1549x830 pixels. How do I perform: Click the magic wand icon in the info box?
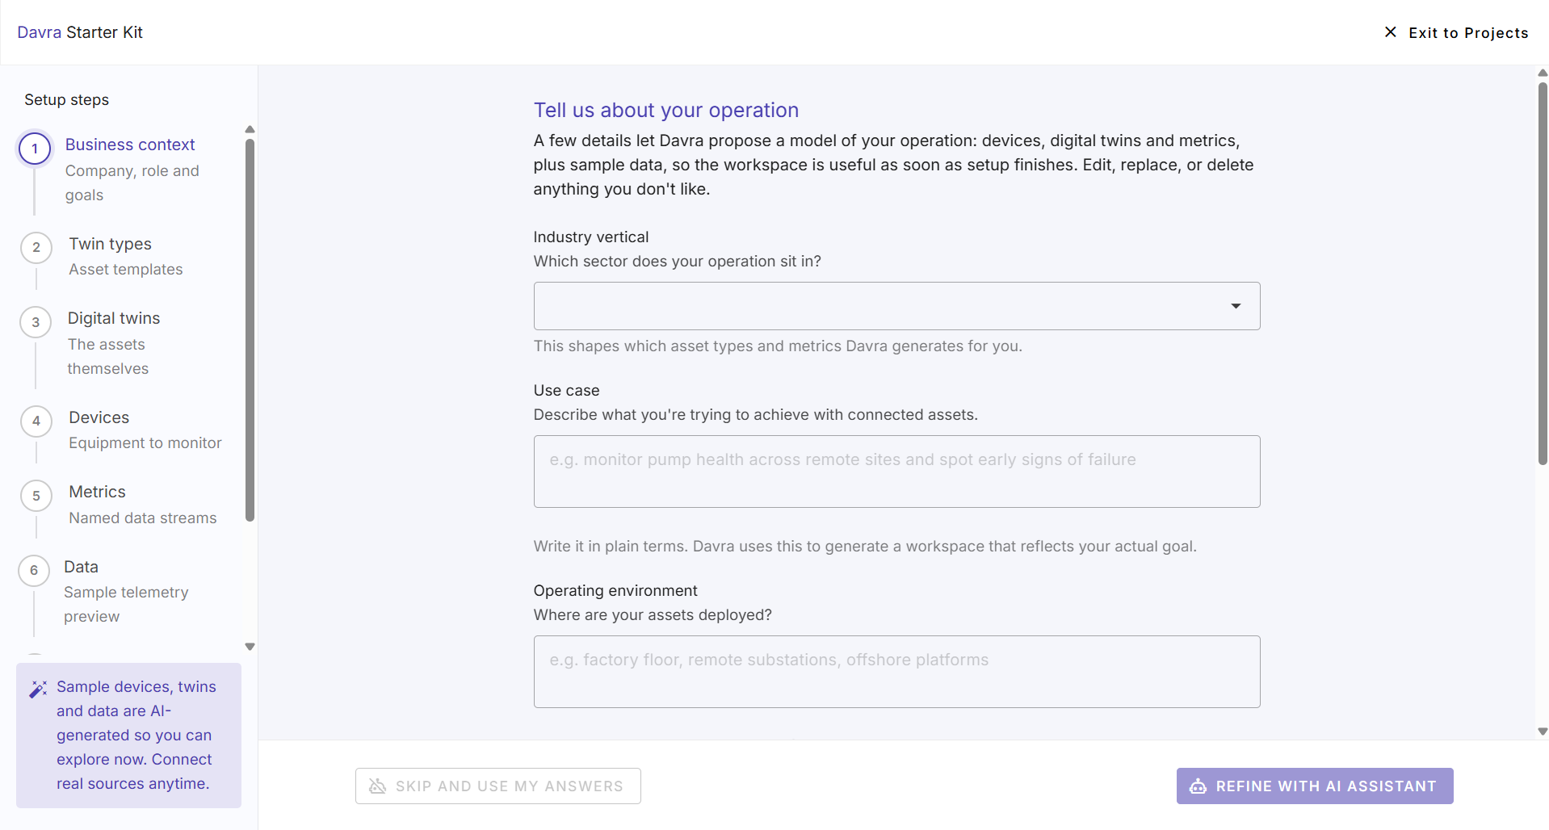38,689
